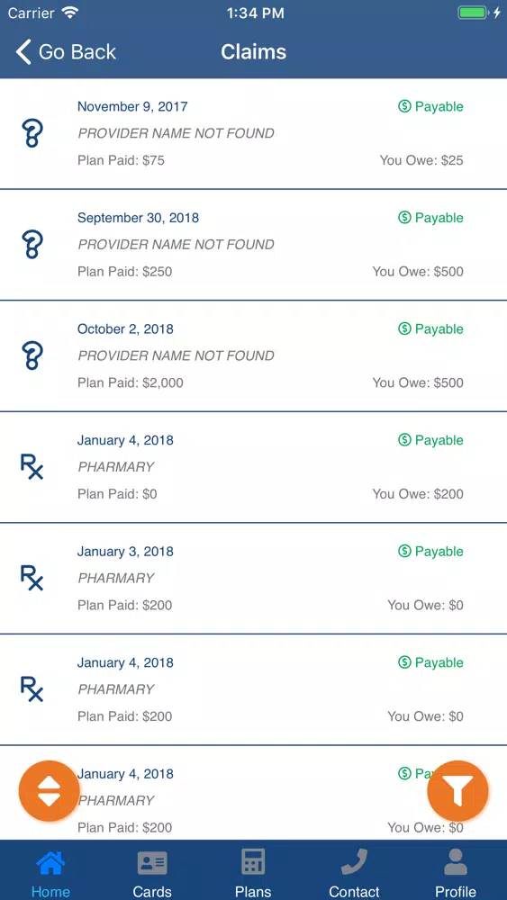
Task: Click the Wi-Fi icon in status bar
Action: click(71, 13)
